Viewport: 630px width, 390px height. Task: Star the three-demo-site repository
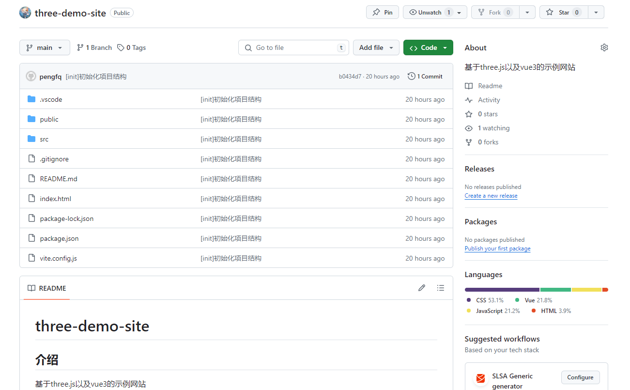564,13
